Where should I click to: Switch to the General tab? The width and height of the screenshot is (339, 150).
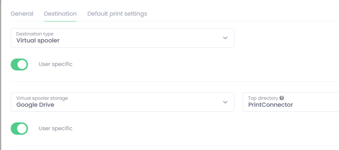pos(22,14)
